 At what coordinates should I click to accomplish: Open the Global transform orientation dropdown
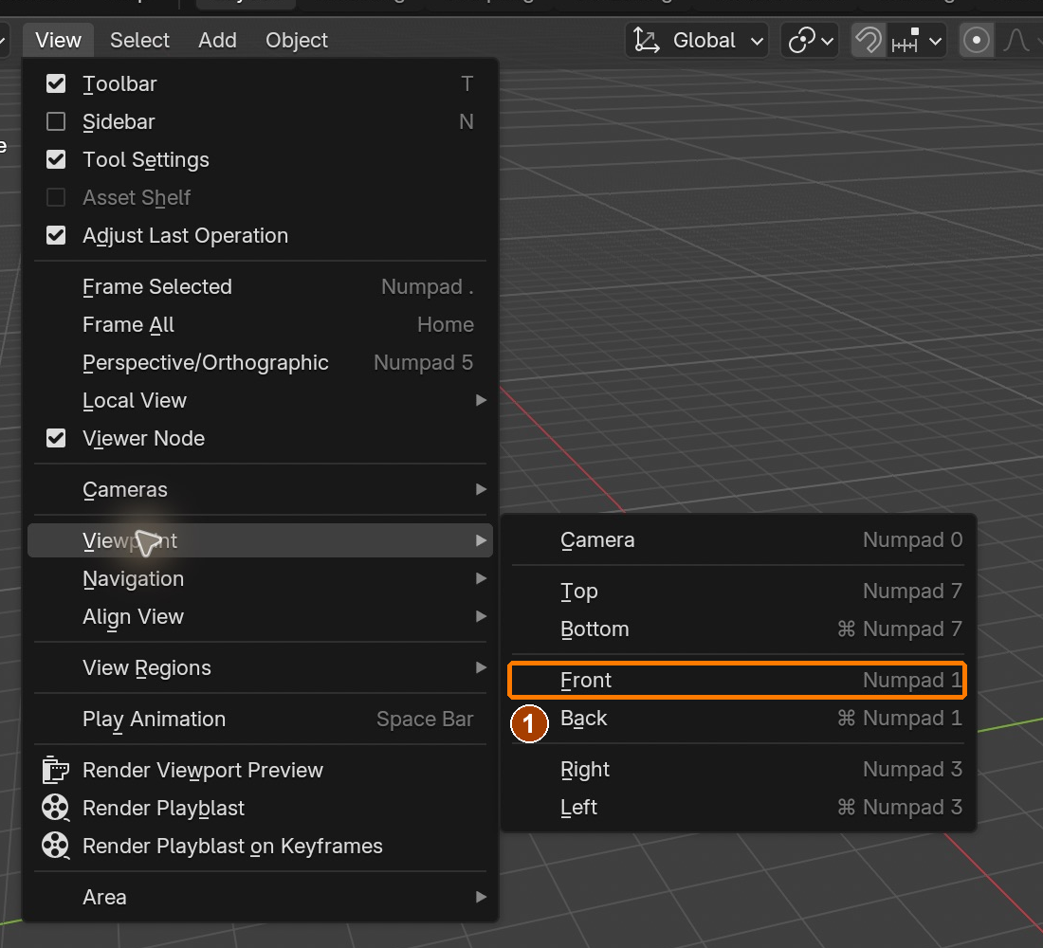[x=697, y=40]
